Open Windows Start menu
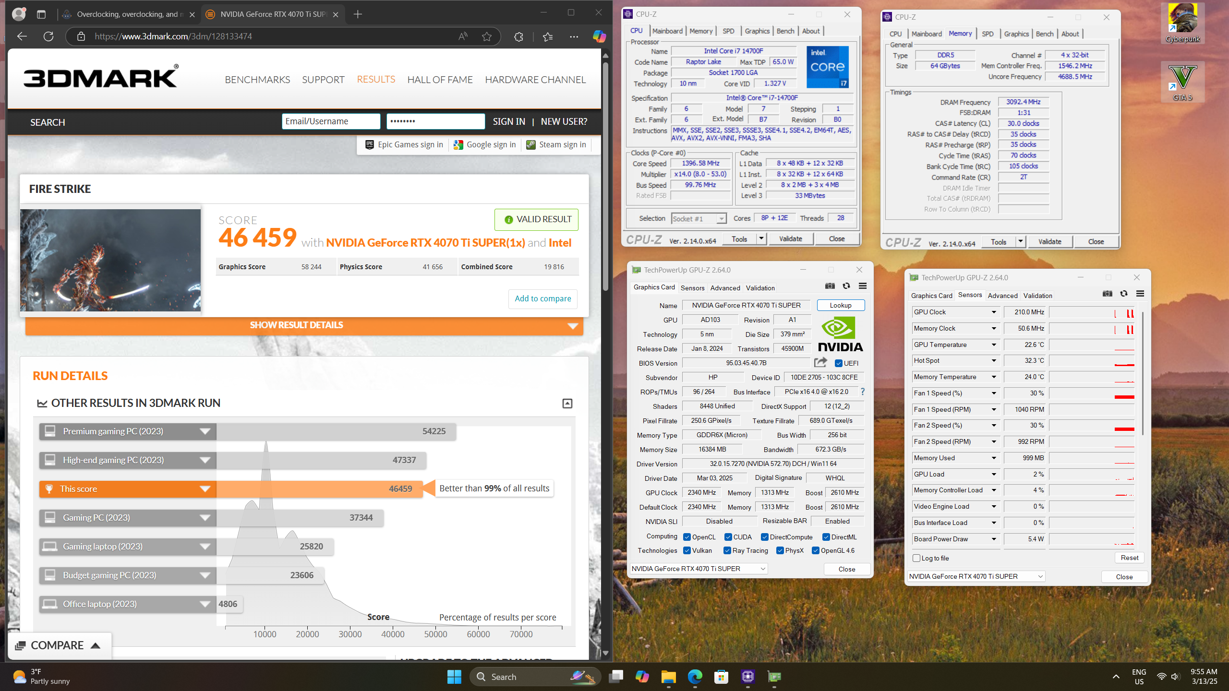 click(x=454, y=677)
